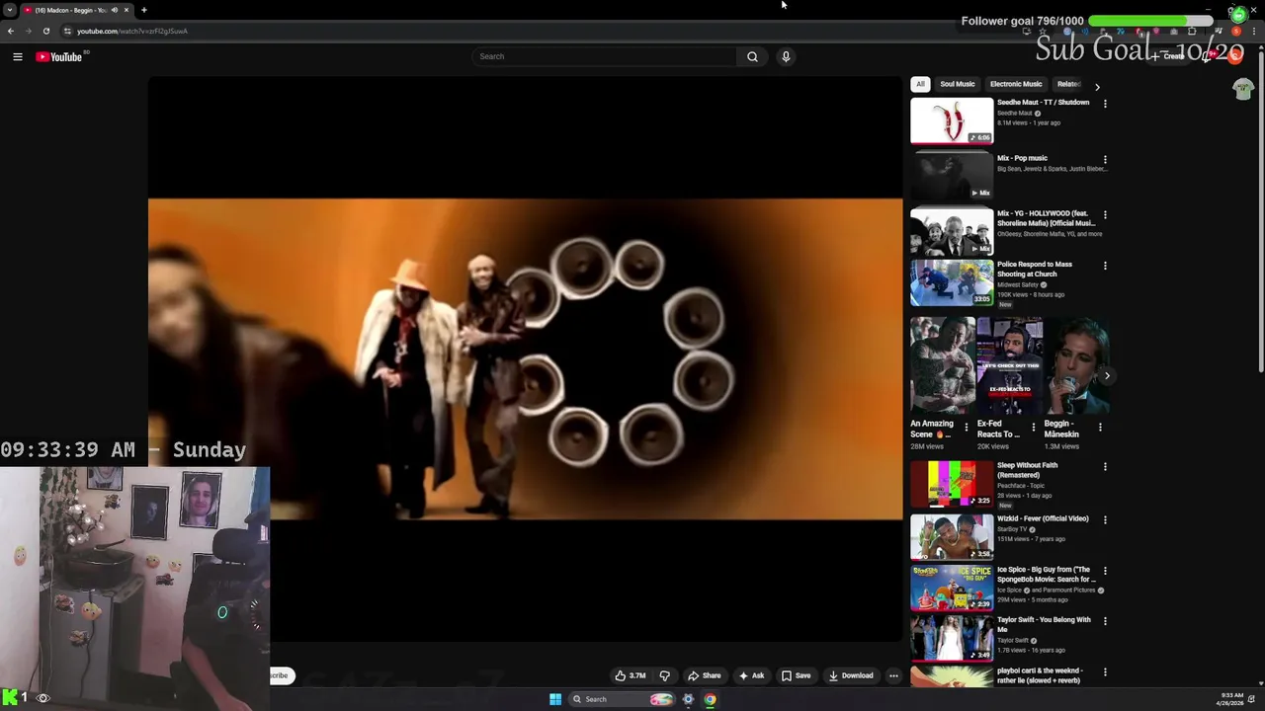Show more filter chips with right chevron
This screenshot has height=711, width=1265.
coord(1097,87)
